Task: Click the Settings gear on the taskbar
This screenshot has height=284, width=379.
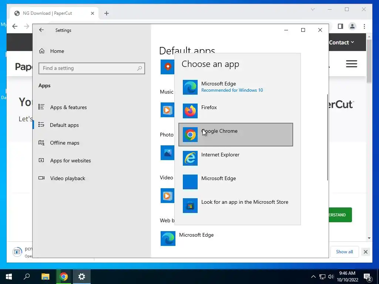Action: 82,277
